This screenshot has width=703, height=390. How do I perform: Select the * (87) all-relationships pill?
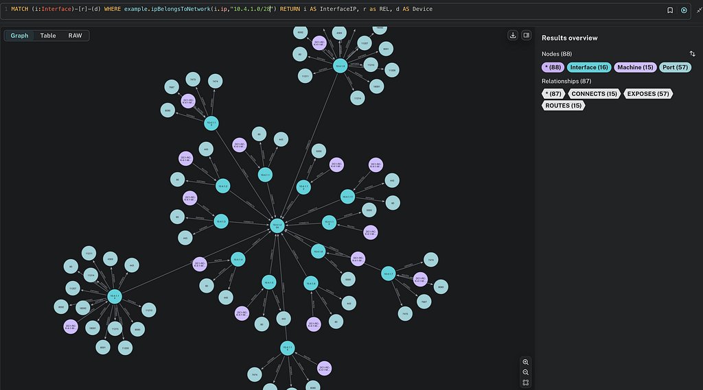(553, 94)
